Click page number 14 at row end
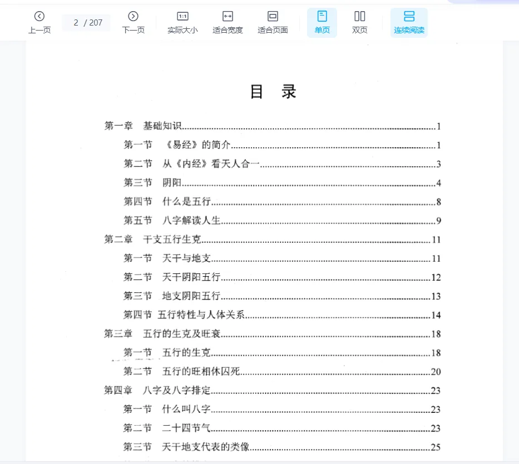 tap(436, 315)
